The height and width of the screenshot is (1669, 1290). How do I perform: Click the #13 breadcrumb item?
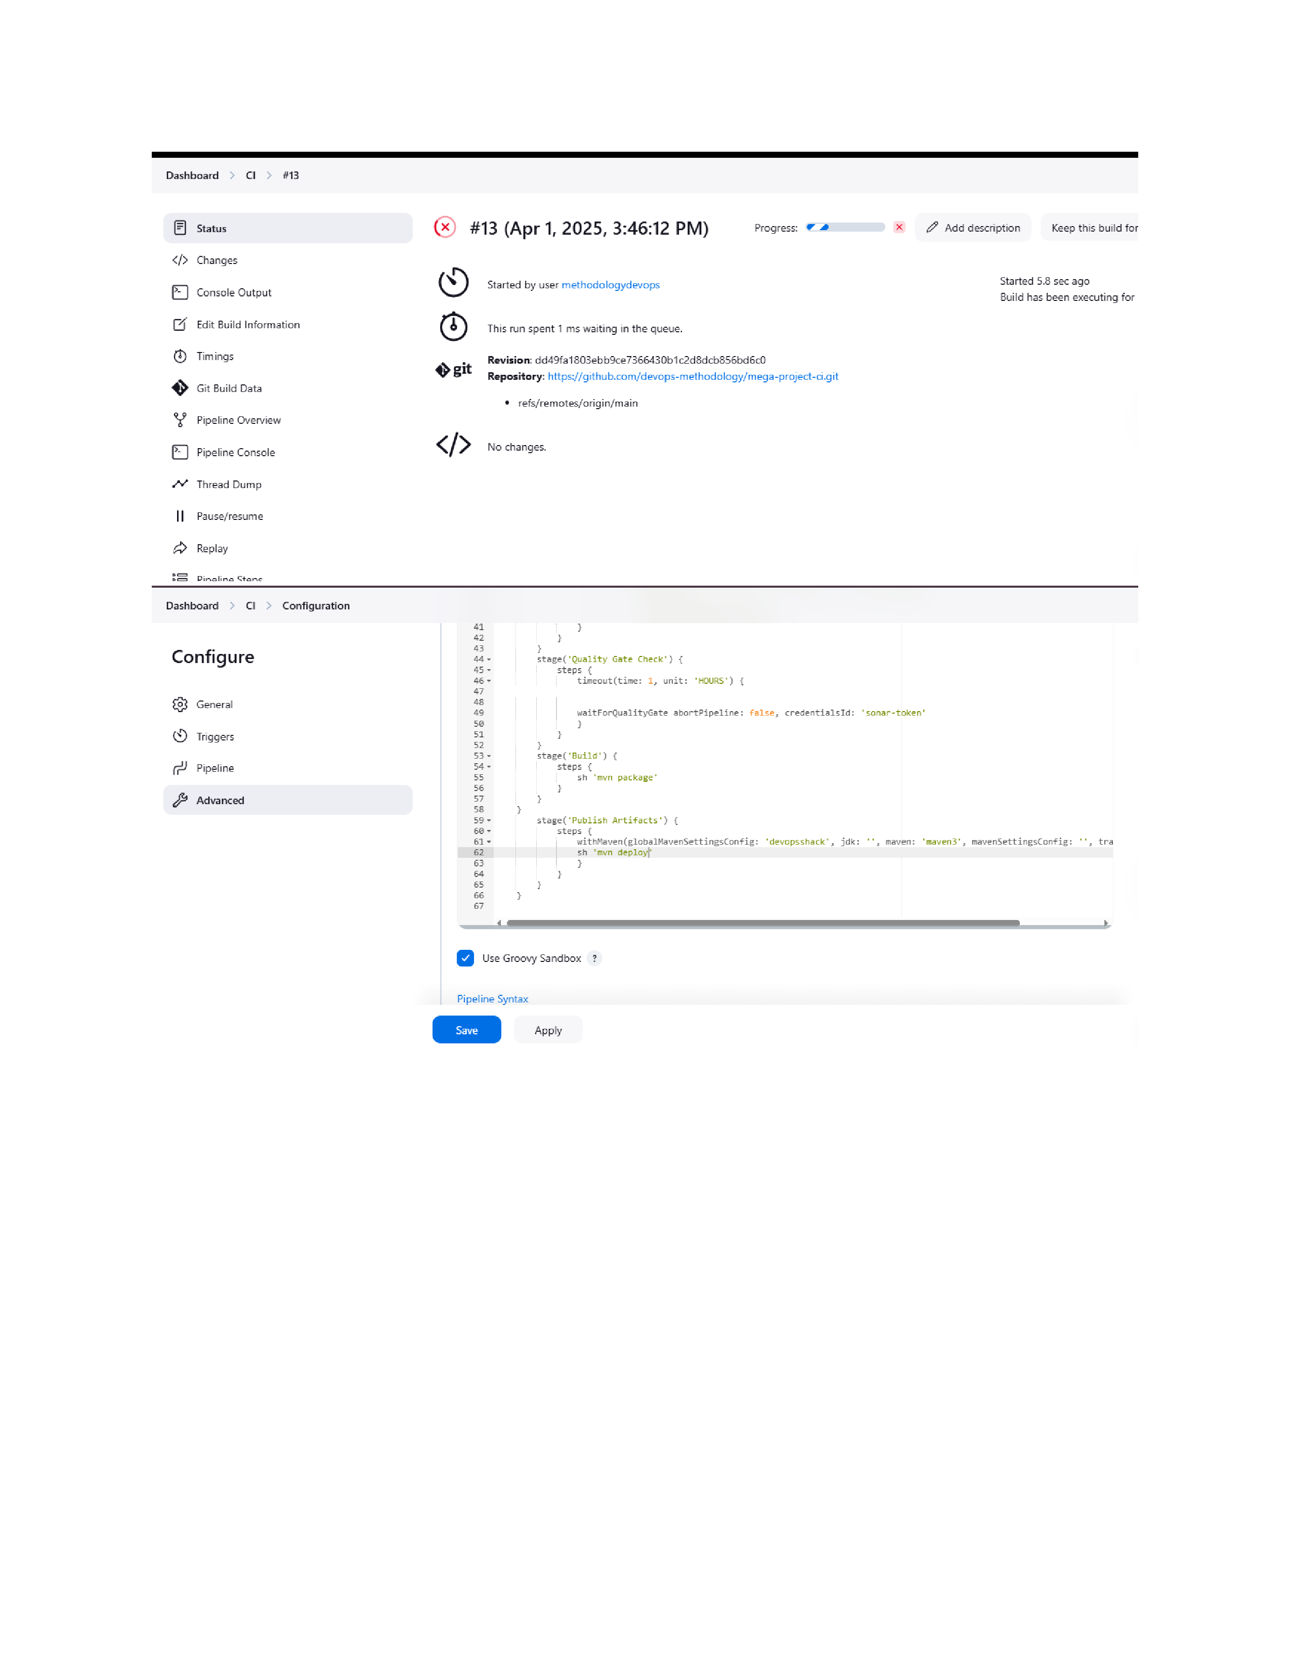tap(290, 175)
